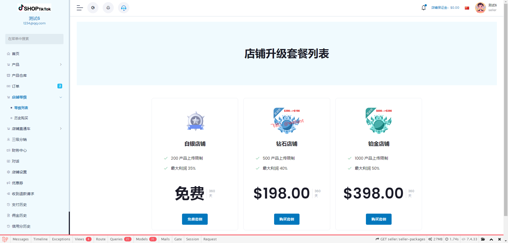Screen dimensions: 508x243
Task: Click the user icon beside 三级分销
Action: tap(8, 139)
